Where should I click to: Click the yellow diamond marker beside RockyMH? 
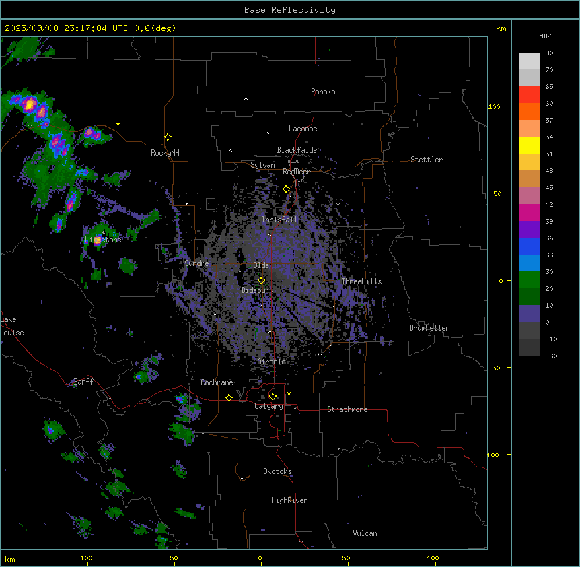coord(168,137)
